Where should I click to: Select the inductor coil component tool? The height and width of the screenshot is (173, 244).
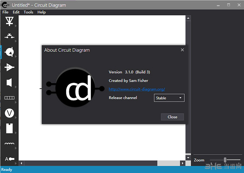coord(9,144)
